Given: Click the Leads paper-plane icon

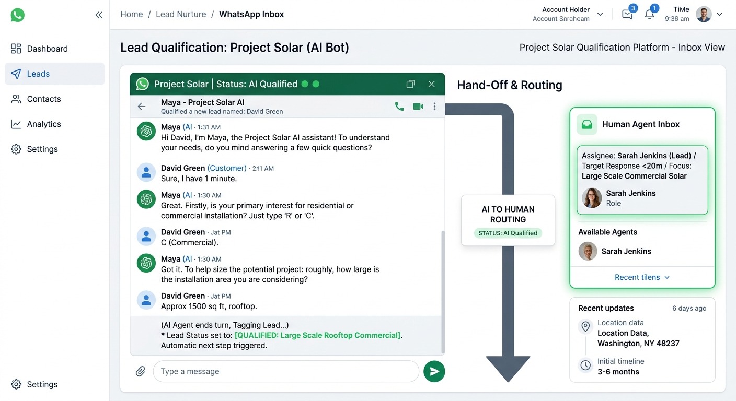Looking at the screenshot, I should point(16,74).
